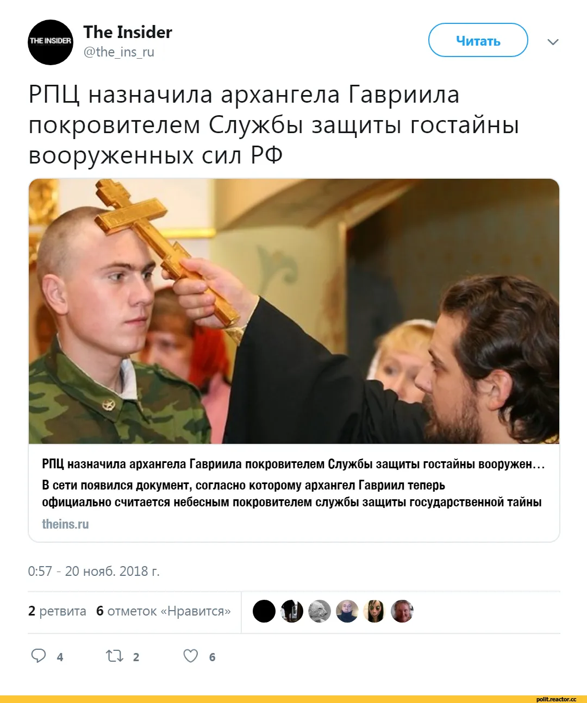Open fourth liker avatar with man
The height and width of the screenshot is (703, 587).
(347, 611)
